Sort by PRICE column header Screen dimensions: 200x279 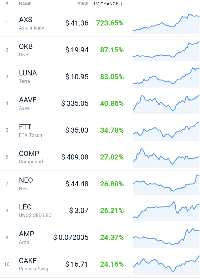[x=82, y=4]
